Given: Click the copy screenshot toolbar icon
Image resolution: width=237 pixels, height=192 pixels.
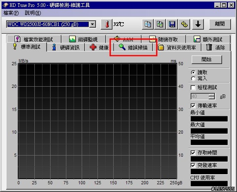Looking at the screenshot, I should [x=160, y=24].
